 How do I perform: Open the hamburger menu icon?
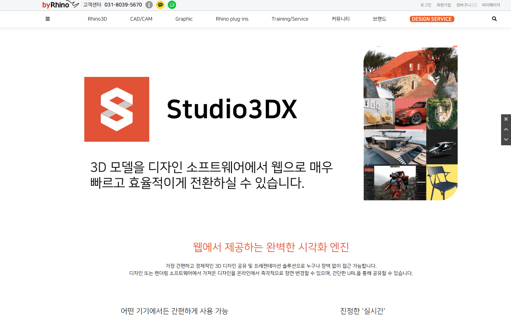pos(48,19)
